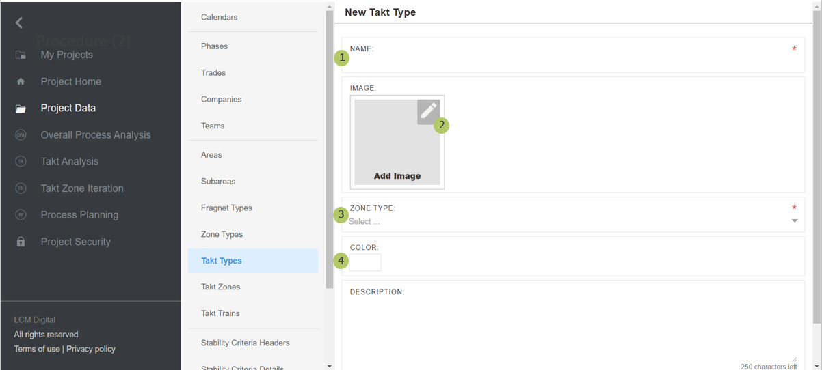This screenshot has height=370, width=822.
Task: Focus the Name input field
Action: (x=568, y=61)
